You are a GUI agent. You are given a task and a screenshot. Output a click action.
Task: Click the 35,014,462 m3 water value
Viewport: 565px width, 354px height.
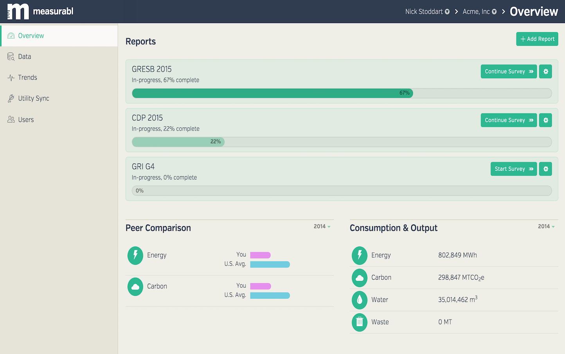click(458, 300)
